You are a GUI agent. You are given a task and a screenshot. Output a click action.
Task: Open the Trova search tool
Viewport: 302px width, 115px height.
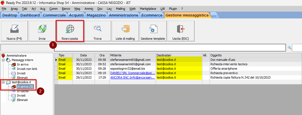click(98, 31)
